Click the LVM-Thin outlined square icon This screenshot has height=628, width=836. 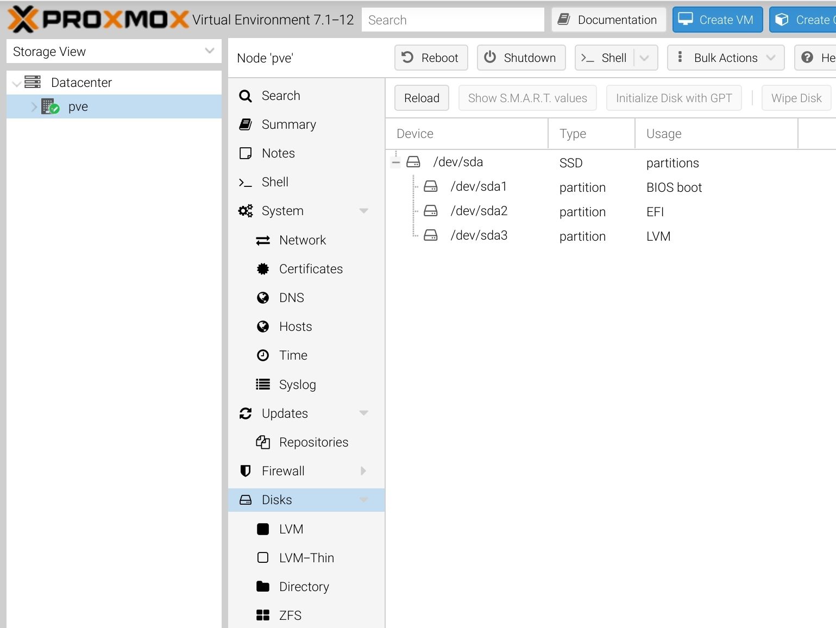coord(263,558)
